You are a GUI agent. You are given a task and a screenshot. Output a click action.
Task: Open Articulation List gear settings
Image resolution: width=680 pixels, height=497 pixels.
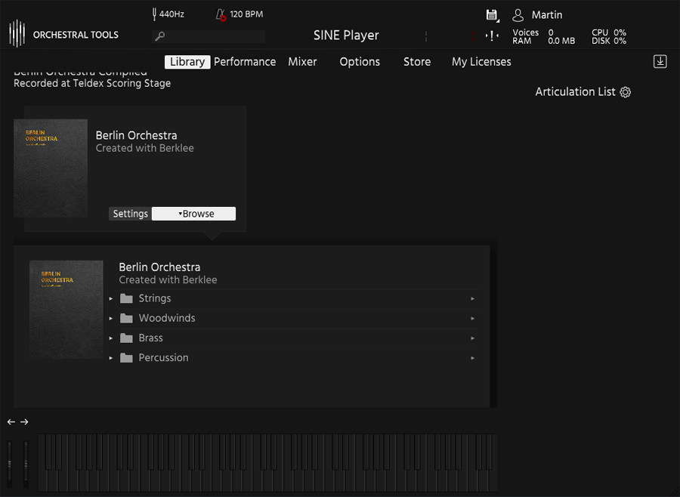pos(625,92)
